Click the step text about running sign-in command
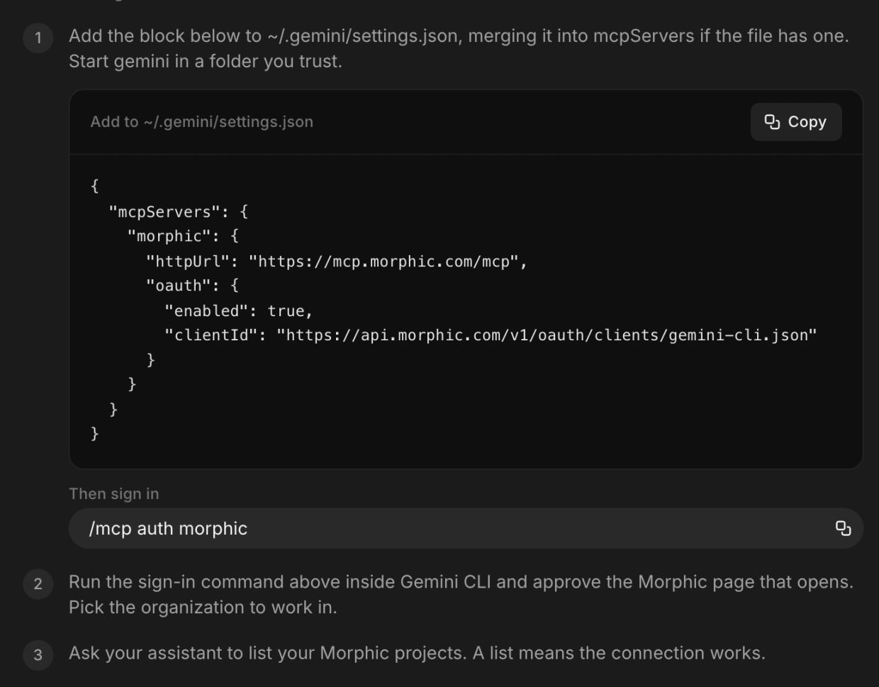 (x=461, y=594)
